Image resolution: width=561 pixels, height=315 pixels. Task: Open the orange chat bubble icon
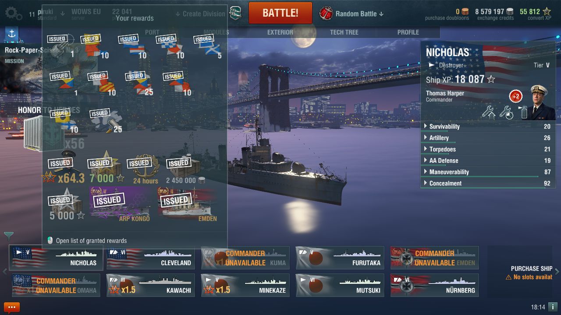coord(12,308)
